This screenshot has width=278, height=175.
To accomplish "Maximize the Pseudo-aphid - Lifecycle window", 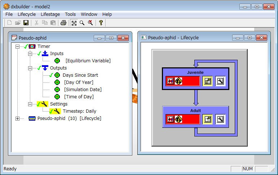I will (250, 38).
